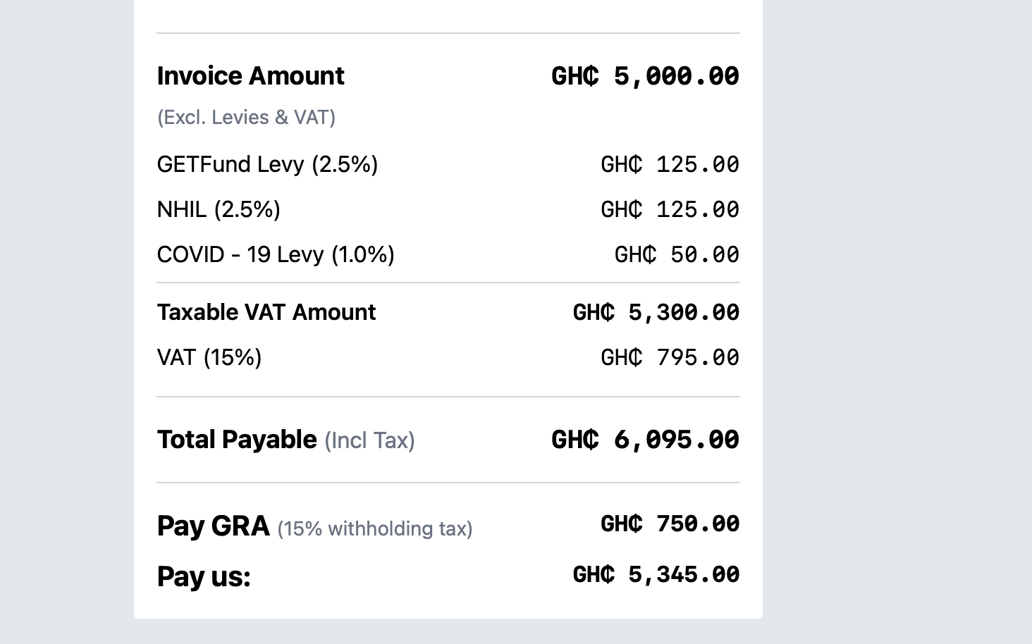Viewport: 1032px width, 644px height.
Task: Select the GH₵ 5,300.00 taxable amount value
Action: click(x=656, y=313)
